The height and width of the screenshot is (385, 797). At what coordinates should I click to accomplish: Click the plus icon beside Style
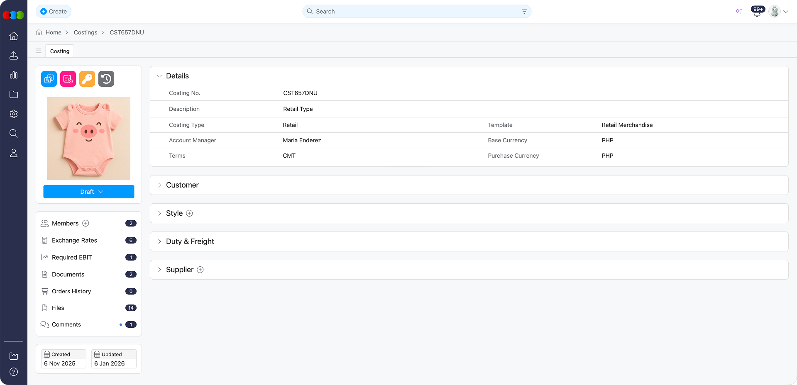[189, 213]
